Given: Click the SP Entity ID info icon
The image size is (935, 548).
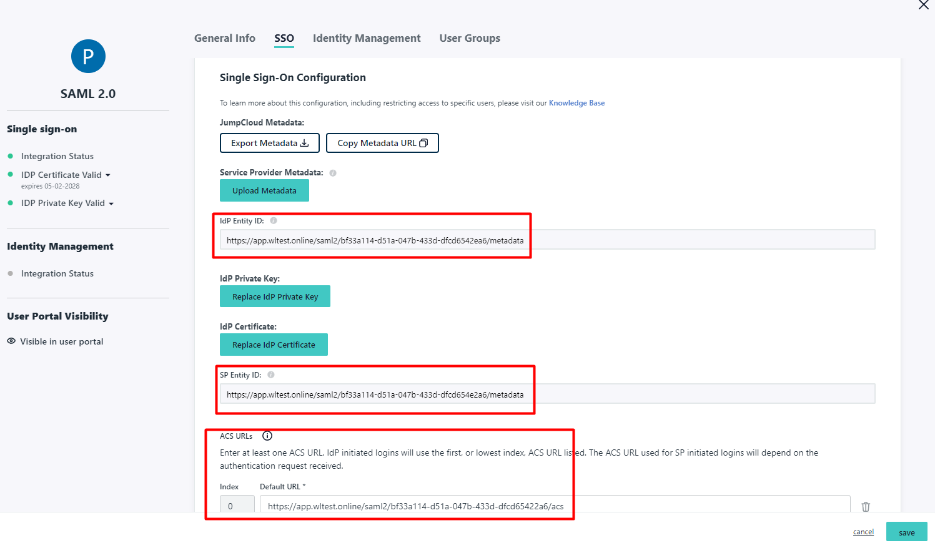Looking at the screenshot, I should pos(270,374).
